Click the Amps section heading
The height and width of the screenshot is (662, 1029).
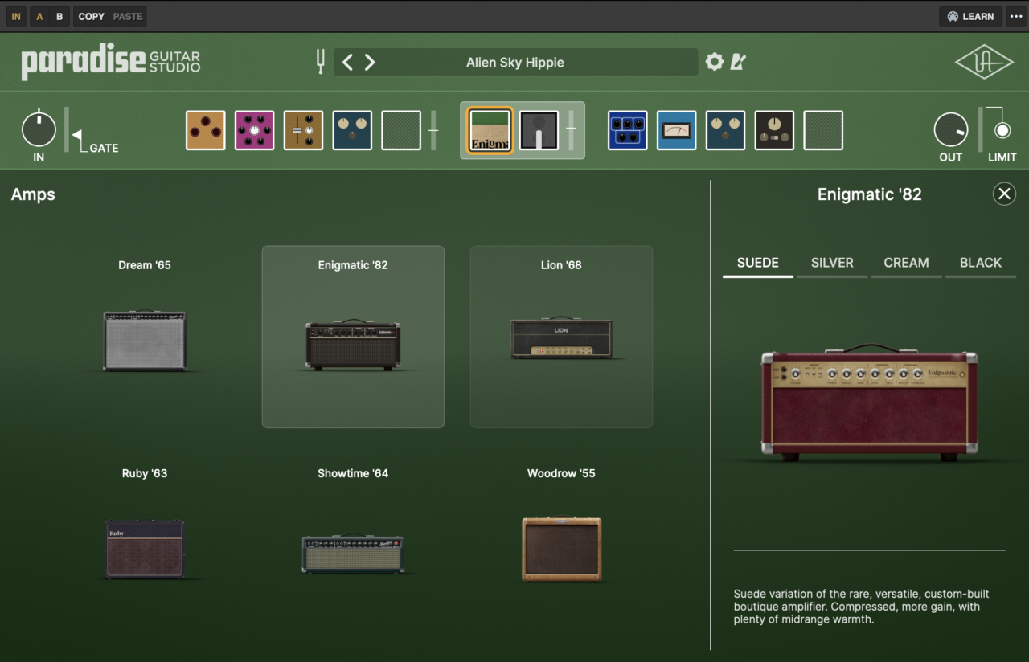pos(33,194)
